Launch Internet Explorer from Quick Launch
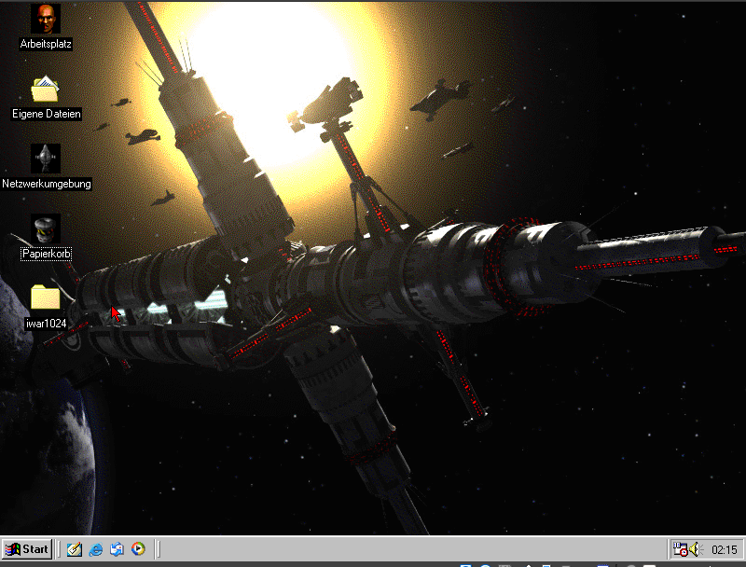The width and height of the screenshot is (746, 567). [x=96, y=549]
